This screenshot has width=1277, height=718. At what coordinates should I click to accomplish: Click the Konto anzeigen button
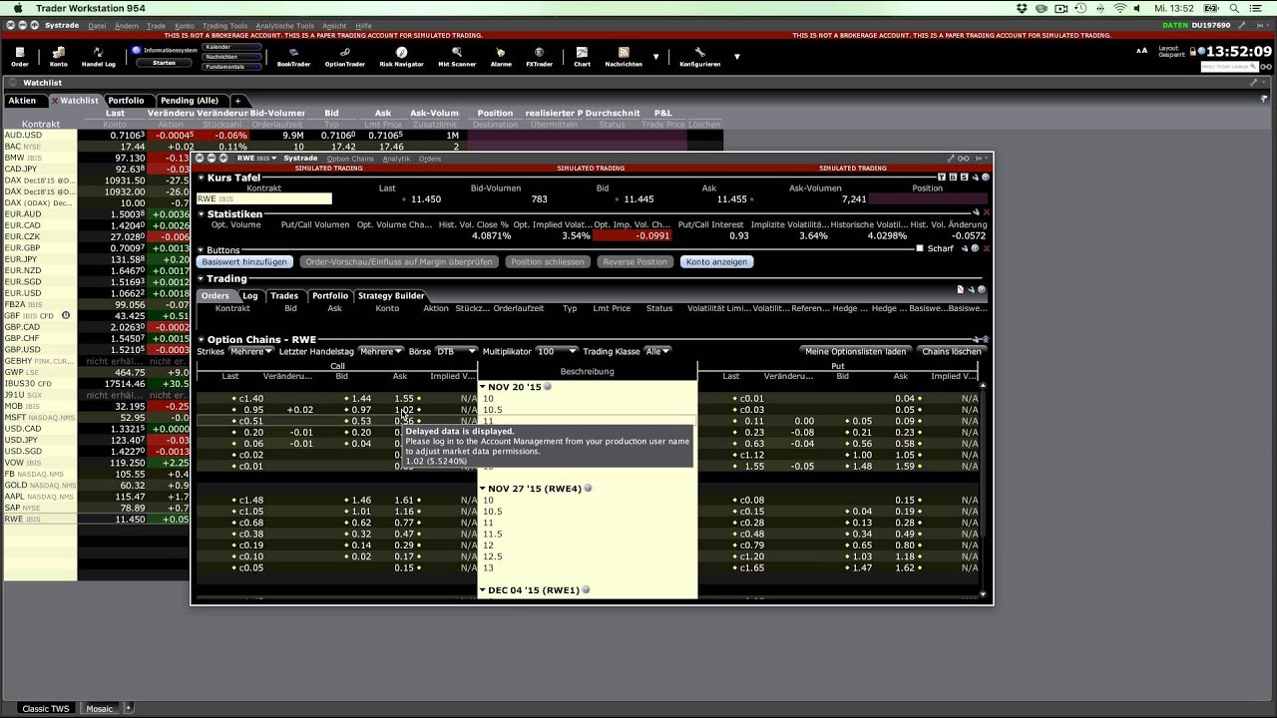717,262
